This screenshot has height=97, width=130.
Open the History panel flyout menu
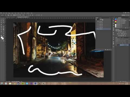point(110,18)
